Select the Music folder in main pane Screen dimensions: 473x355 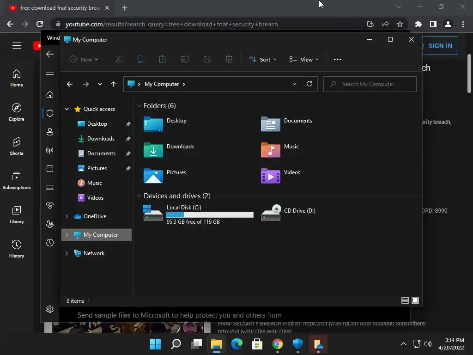280,150
